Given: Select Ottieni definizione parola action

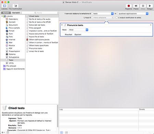Looking at the screenshot, I should [39, 40].
